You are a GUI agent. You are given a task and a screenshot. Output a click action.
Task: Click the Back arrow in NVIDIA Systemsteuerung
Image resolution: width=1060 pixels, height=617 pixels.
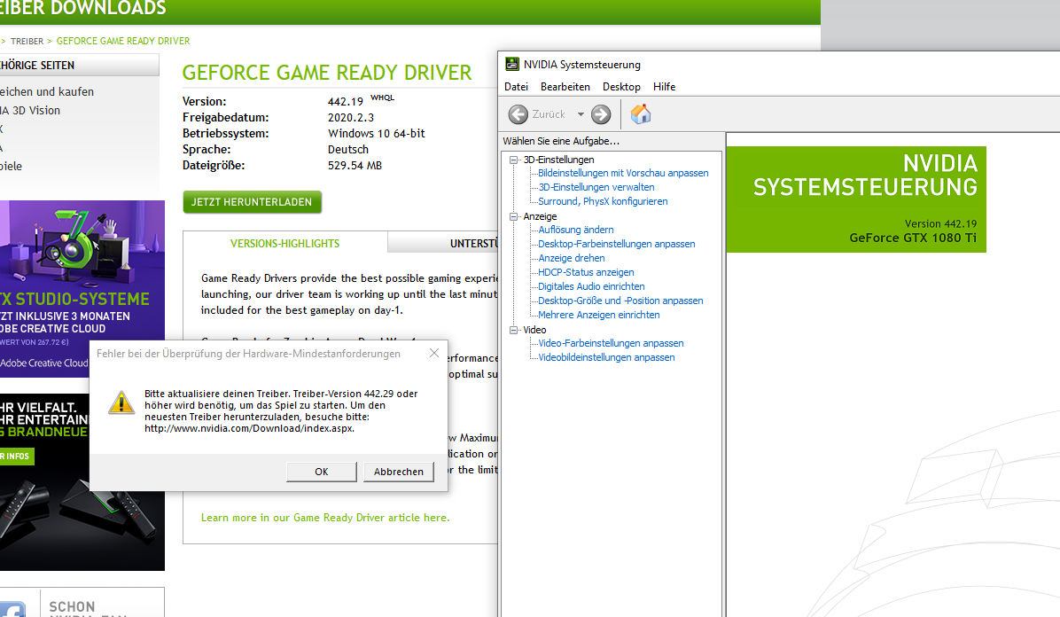coord(518,114)
